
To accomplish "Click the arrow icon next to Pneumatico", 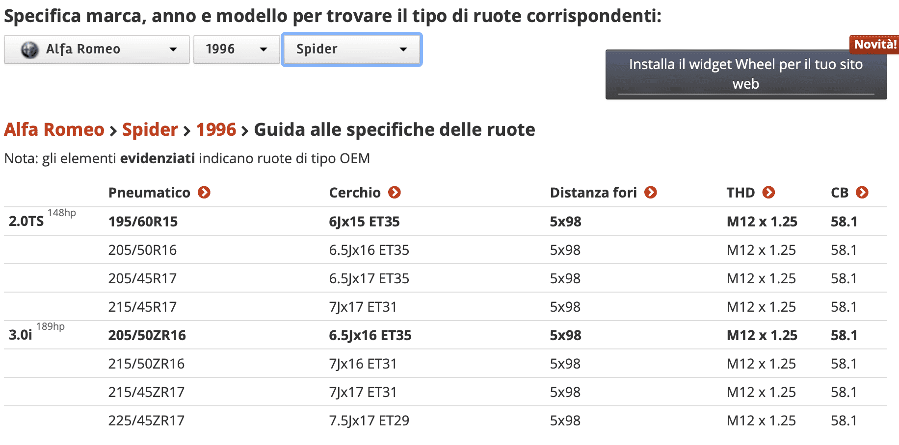I will (204, 193).
